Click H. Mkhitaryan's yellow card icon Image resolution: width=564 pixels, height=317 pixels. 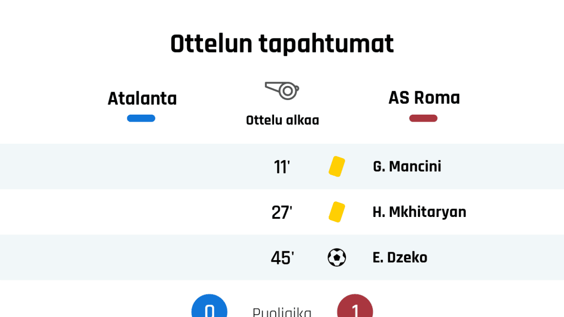click(x=337, y=212)
